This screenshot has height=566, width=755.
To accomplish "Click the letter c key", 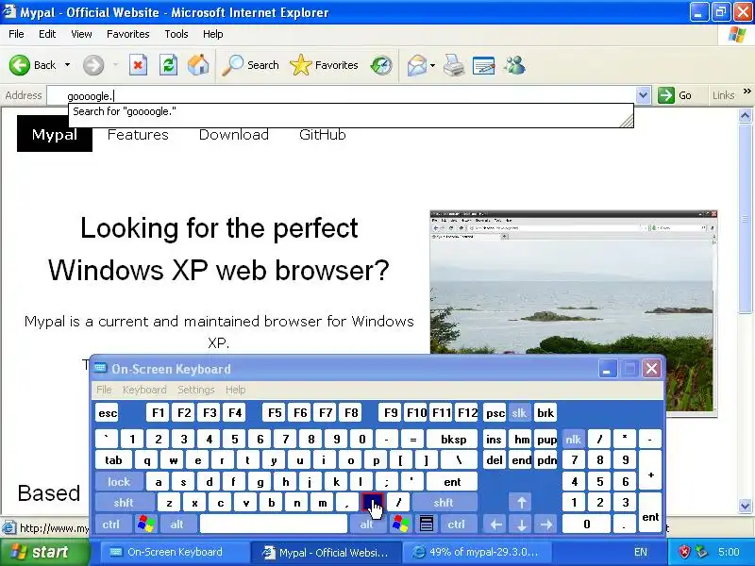I will click(220, 503).
